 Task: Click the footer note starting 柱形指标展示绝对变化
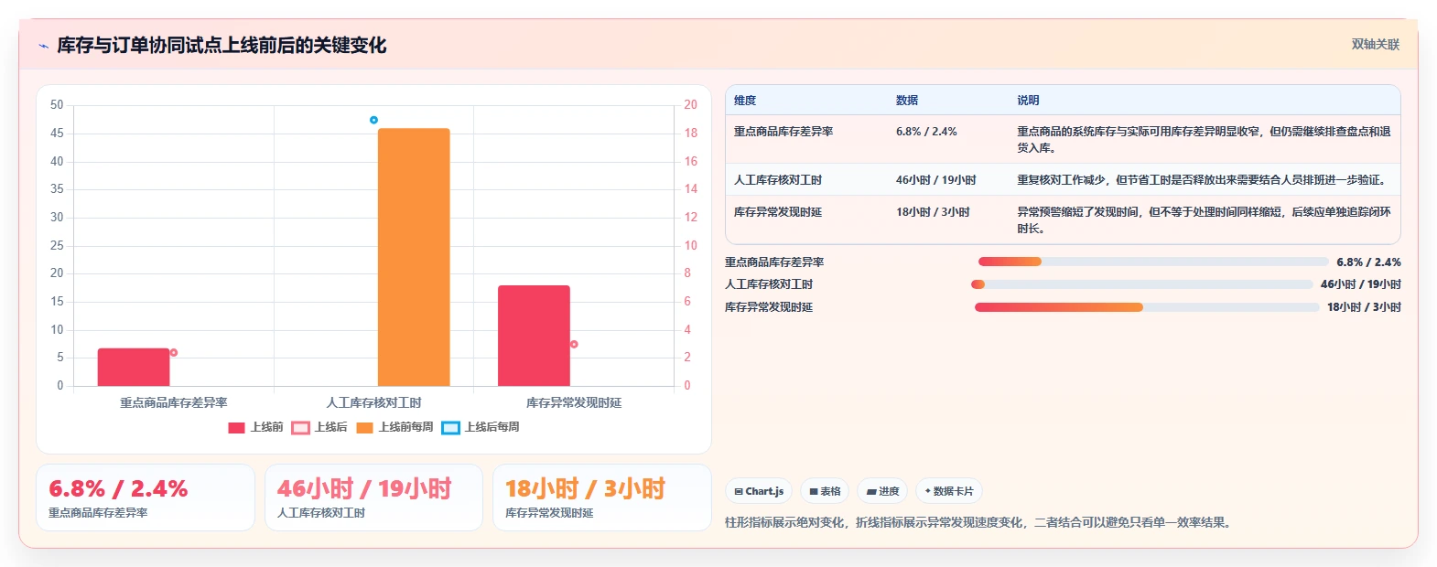(979, 523)
